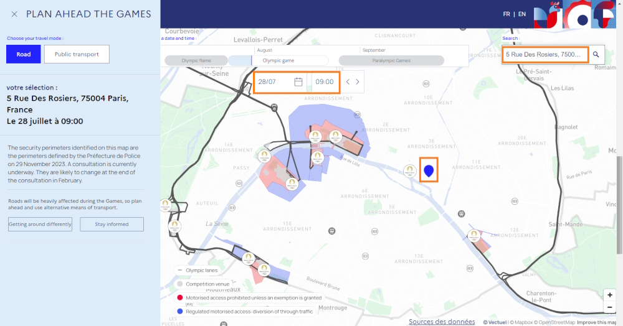Click the Motorised access prohibited legend entry
623x326 pixels.
point(250,297)
